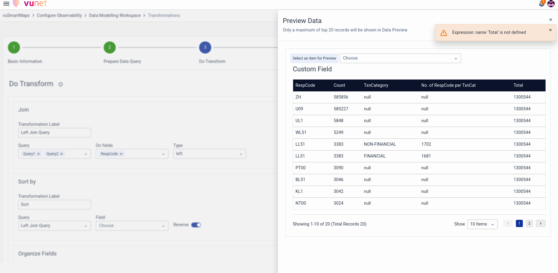Remove the RespCode tag from On fields
This screenshot has width=558, height=273.
point(121,154)
